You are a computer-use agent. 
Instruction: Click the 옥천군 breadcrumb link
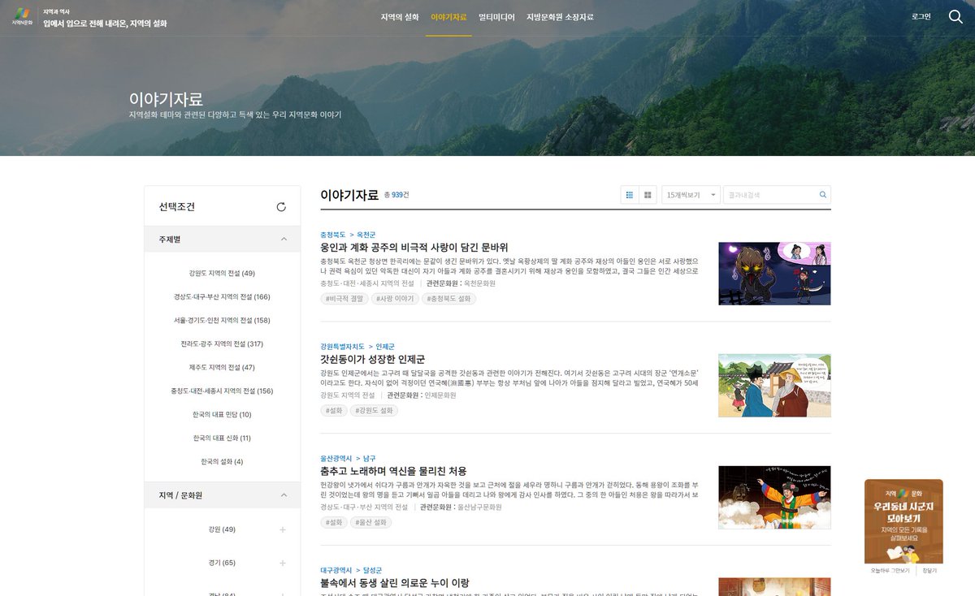point(366,235)
